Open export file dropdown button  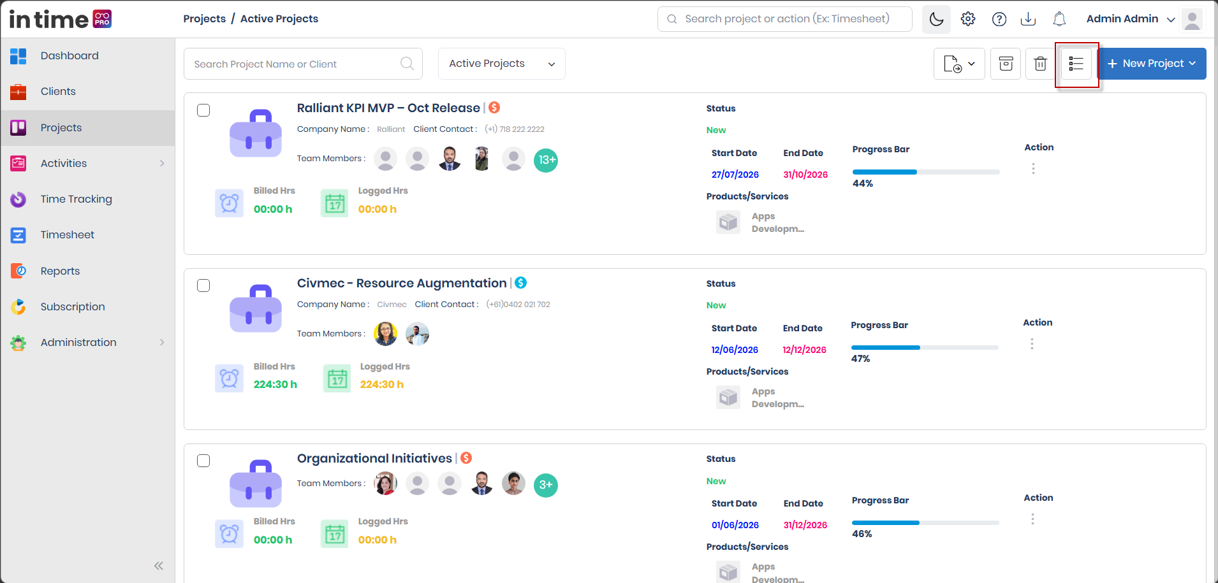point(959,64)
